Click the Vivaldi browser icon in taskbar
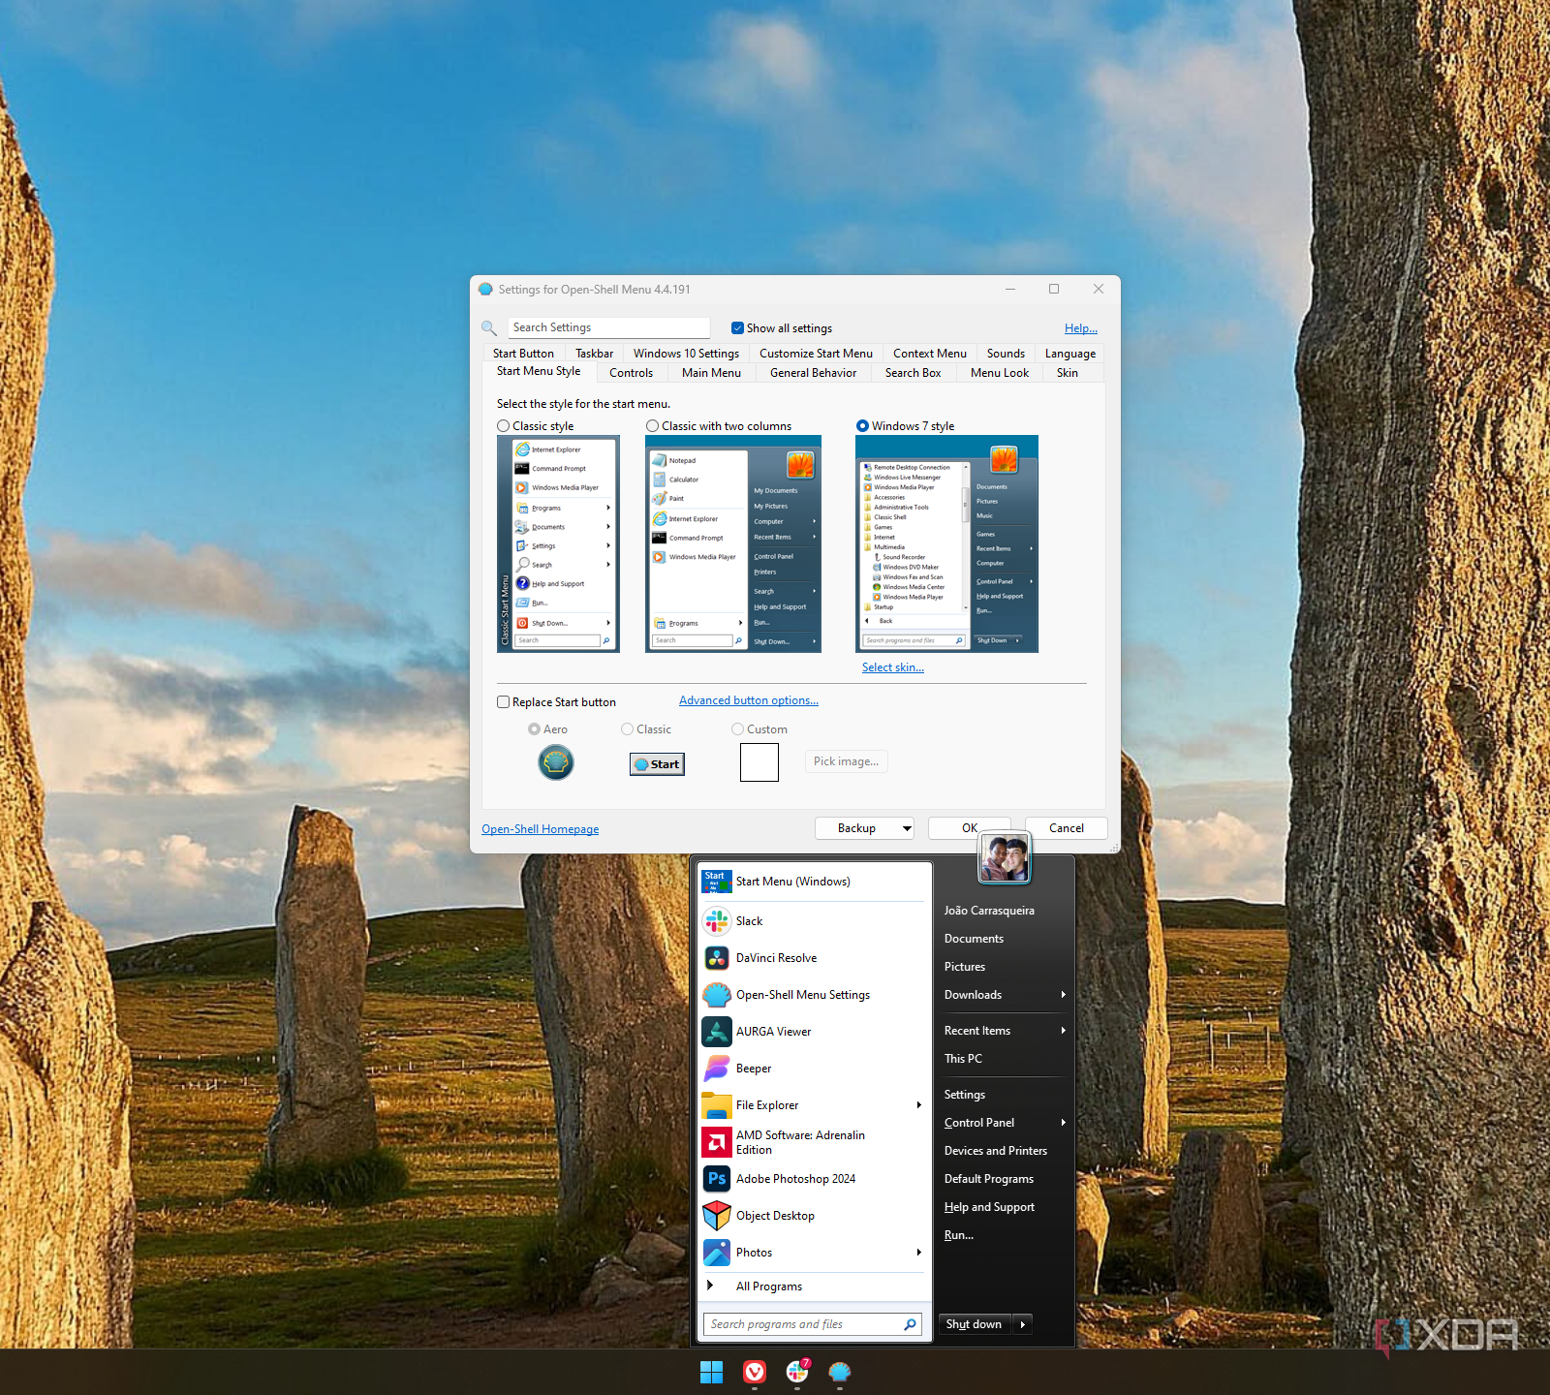The height and width of the screenshot is (1395, 1550). coord(755,1372)
